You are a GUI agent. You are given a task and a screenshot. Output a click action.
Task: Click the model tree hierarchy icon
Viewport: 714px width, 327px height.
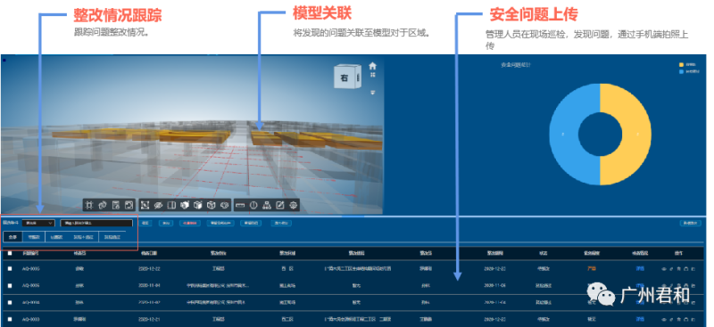267,205
